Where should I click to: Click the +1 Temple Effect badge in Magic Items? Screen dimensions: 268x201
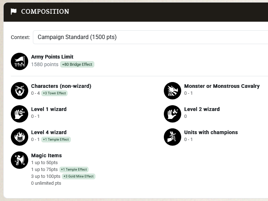pos(74,170)
